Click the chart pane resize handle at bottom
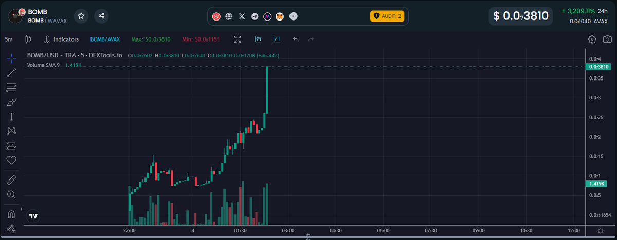The height and width of the screenshot is (240, 617). click(x=308, y=237)
